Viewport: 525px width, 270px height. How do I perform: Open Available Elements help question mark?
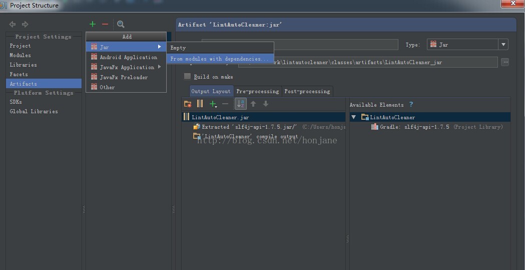411,105
